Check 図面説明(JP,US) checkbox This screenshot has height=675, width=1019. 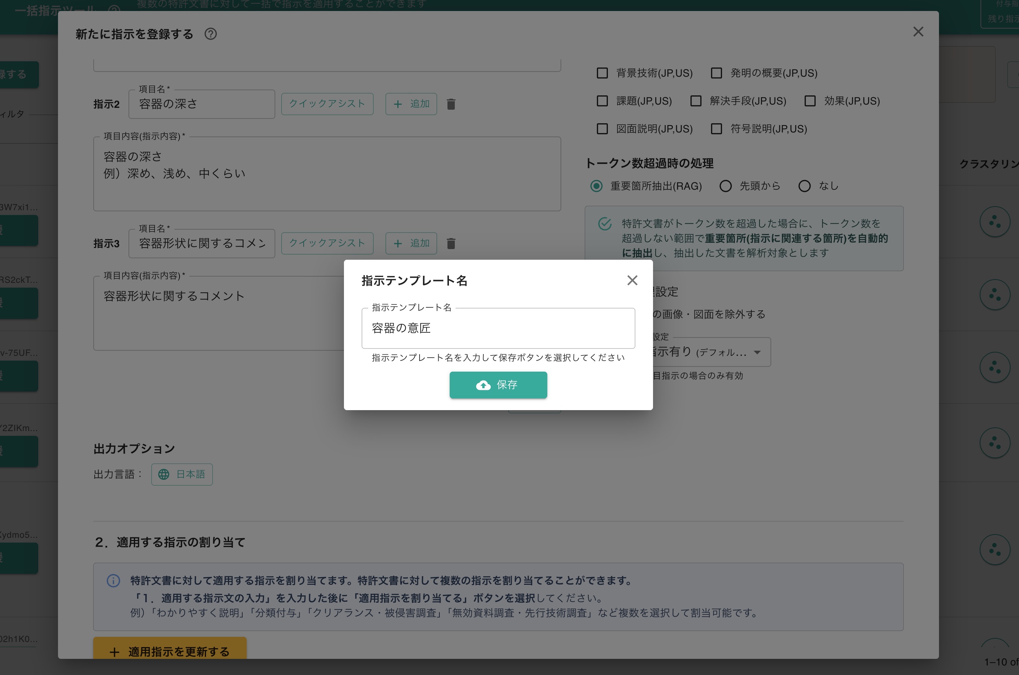pos(602,129)
